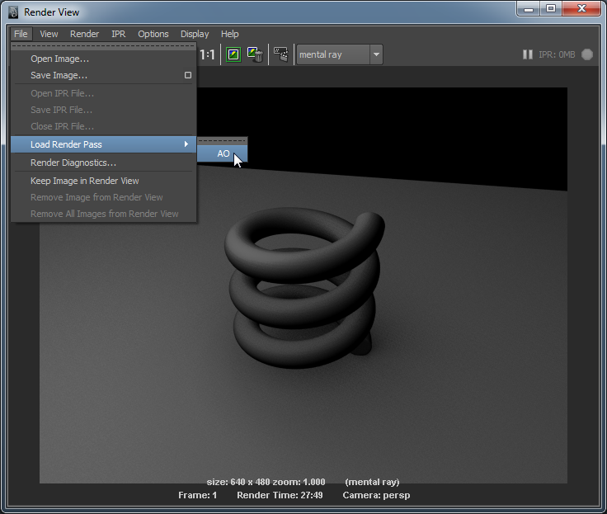Open the Options menu
Viewport: 607px width, 514px height.
pyautogui.click(x=153, y=34)
